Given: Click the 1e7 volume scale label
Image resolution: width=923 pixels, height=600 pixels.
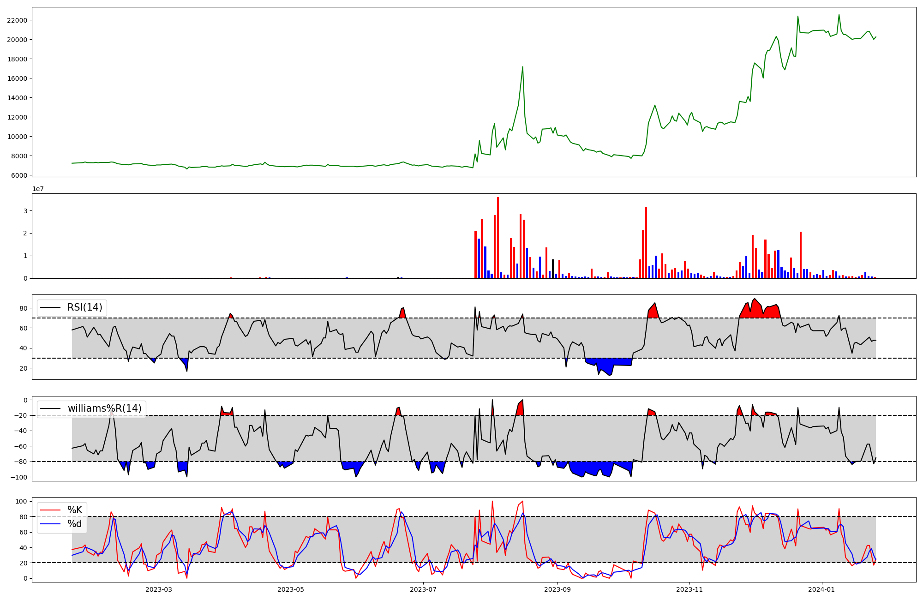Looking at the screenshot, I should [x=38, y=189].
